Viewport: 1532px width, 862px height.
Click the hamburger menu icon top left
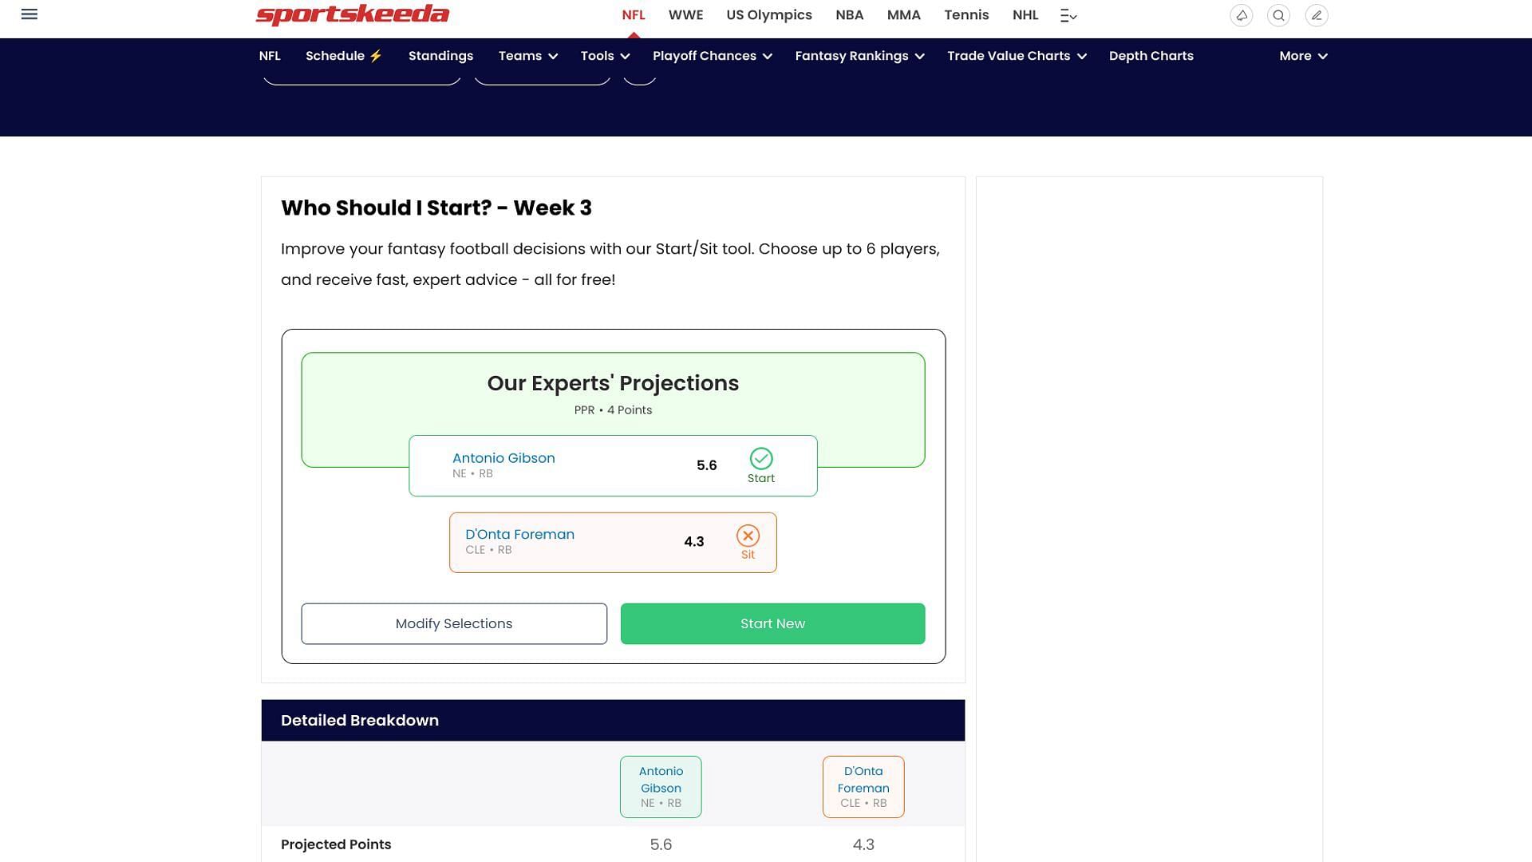(30, 13)
